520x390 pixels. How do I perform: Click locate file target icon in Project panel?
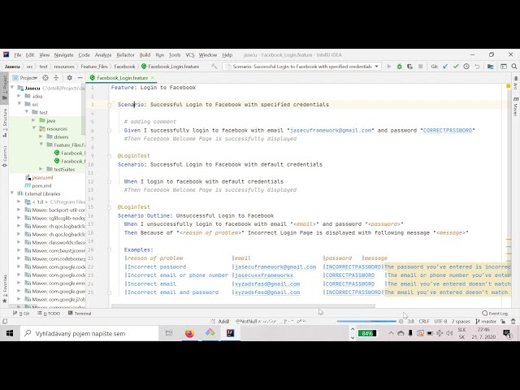(x=45, y=78)
